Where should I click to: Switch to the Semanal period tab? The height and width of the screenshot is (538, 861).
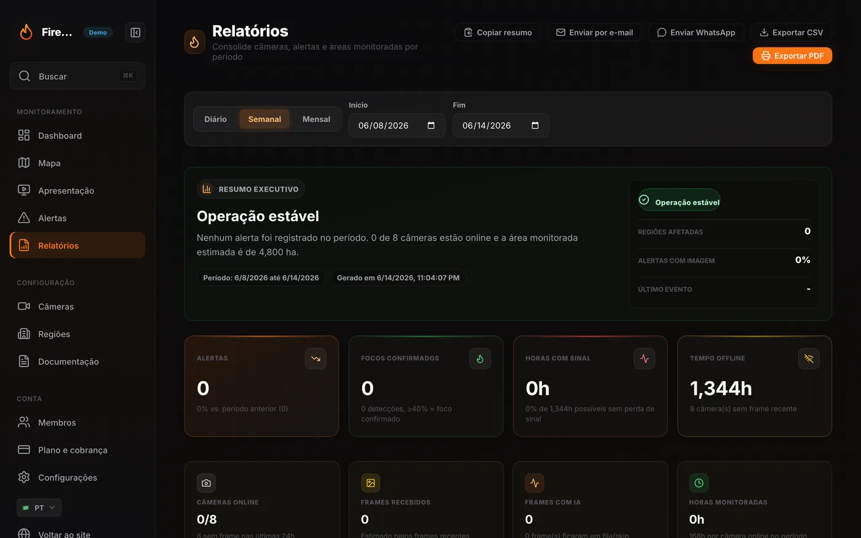264,119
